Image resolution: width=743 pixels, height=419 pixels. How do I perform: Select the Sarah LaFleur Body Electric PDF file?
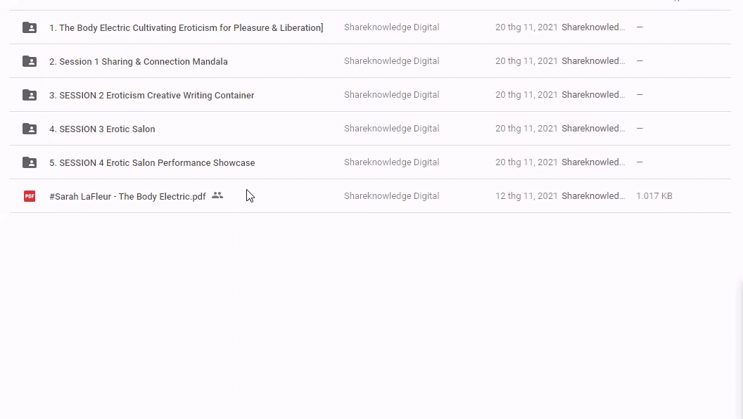pyautogui.click(x=127, y=197)
